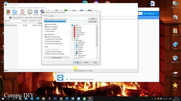Expand the MEGAsync folder node

pyautogui.click(x=72, y=29)
